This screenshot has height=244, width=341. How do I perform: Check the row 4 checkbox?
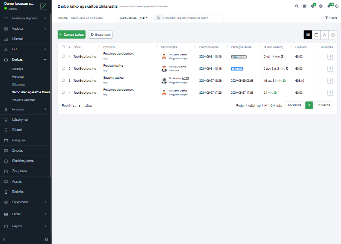pyautogui.click(x=63, y=92)
